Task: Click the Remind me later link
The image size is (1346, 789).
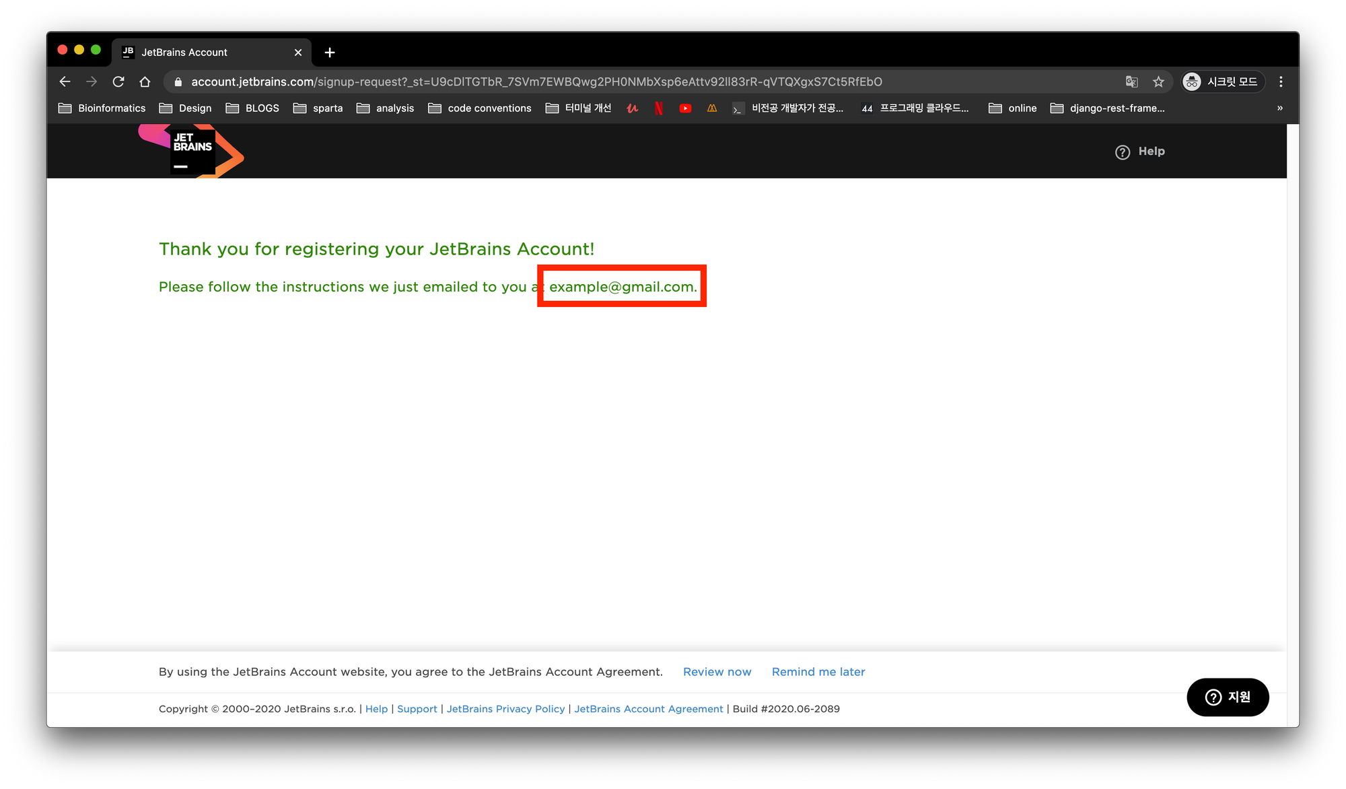Action: click(818, 671)
